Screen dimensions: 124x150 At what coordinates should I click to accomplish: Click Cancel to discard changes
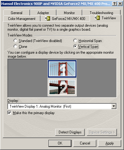tap(85, 143)
